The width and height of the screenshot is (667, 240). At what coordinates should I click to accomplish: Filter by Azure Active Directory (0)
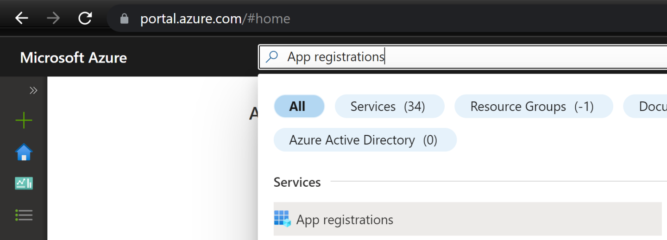pyautogui.click(x=365, y=140)
